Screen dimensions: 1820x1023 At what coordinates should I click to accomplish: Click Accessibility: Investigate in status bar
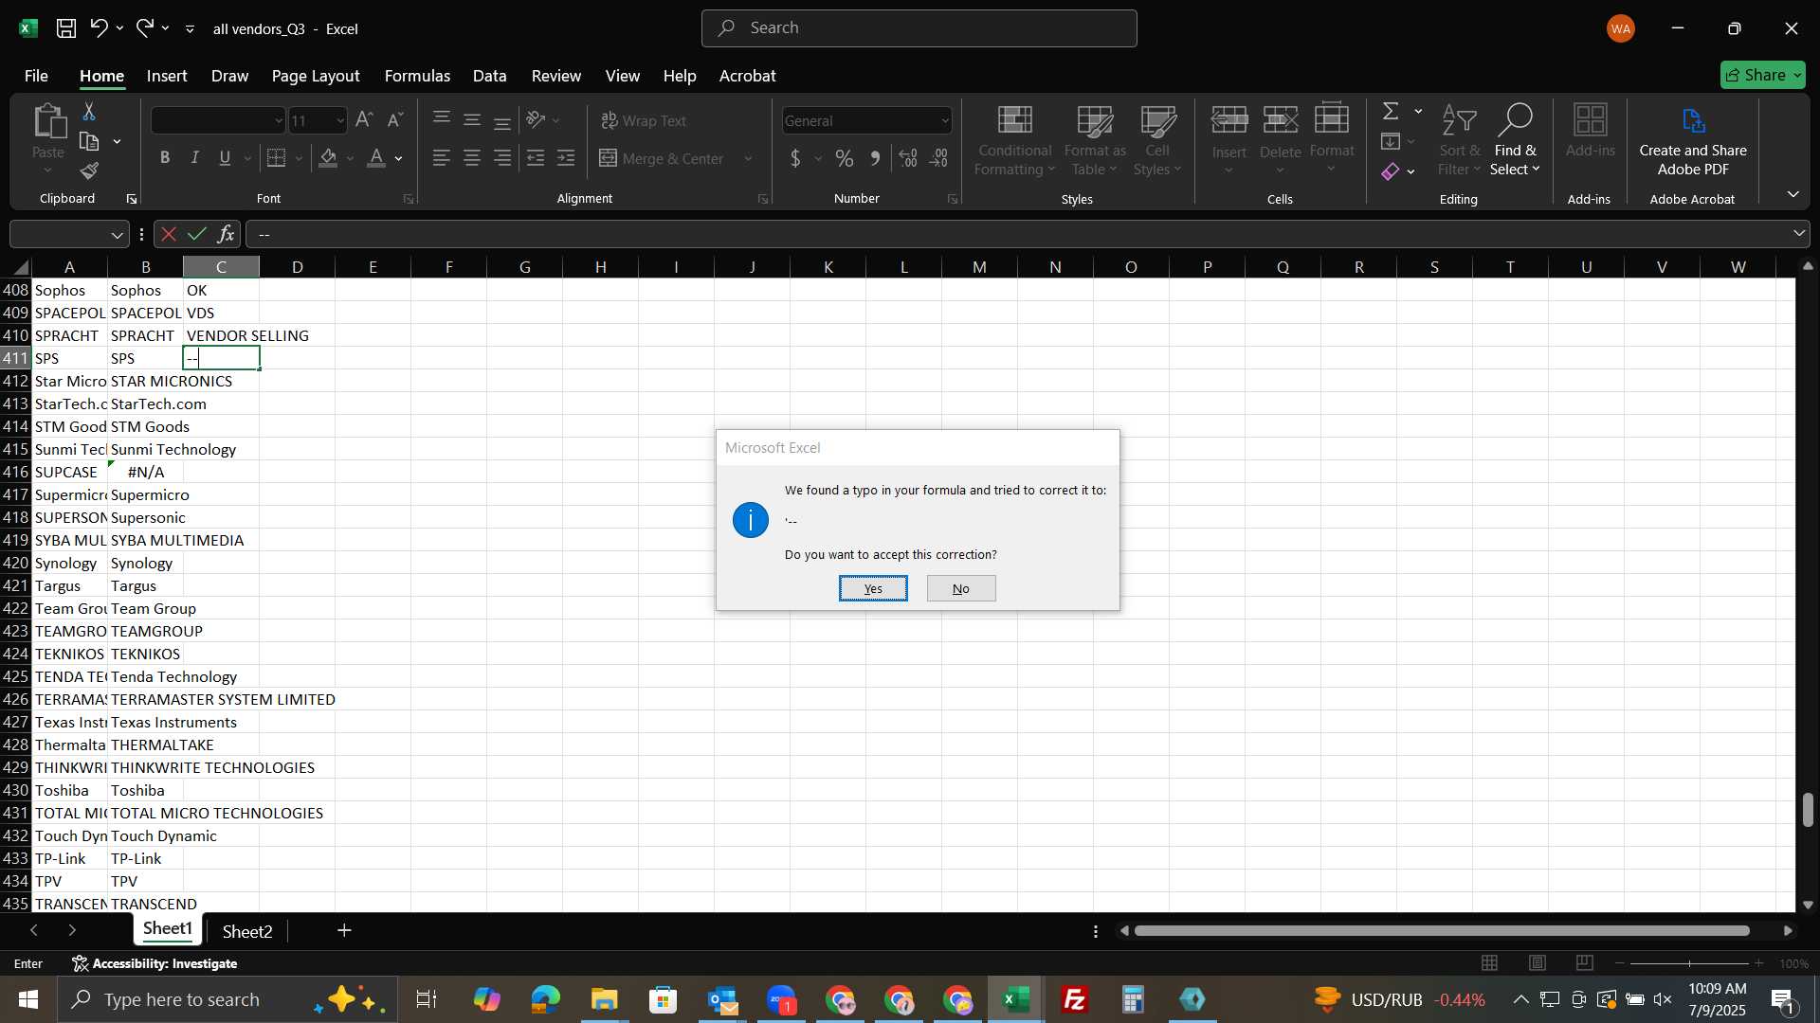[155, 963]
